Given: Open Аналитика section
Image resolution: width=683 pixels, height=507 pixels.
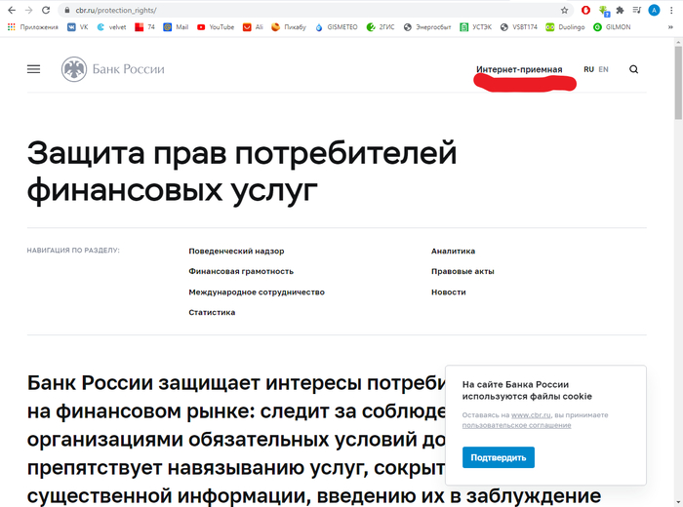Looking at the screenshot, I should click(x=453, y=252).
